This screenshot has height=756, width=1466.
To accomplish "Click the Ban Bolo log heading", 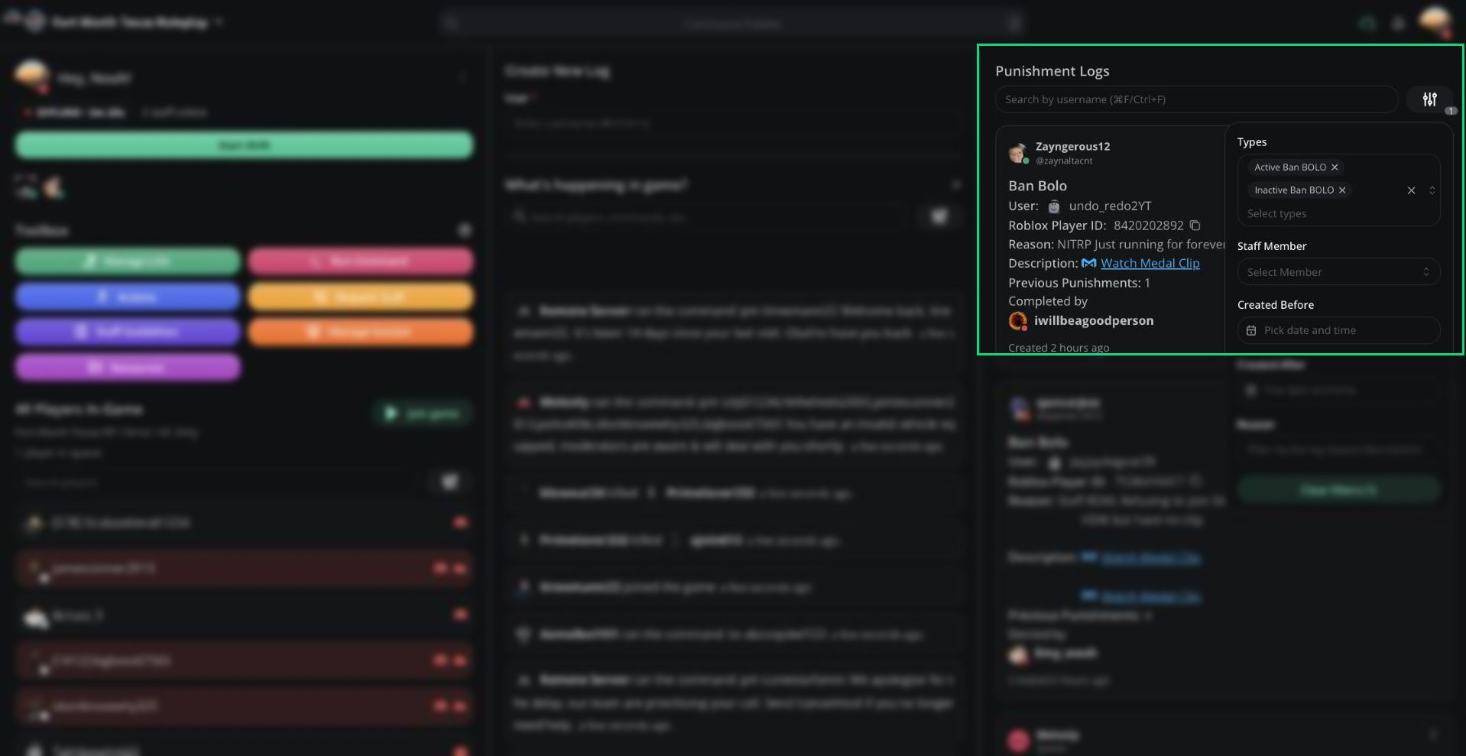I will point(1037,186).
